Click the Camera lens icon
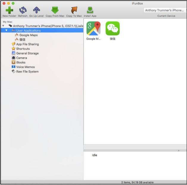187x185 pixels. (x=13, y=58)
